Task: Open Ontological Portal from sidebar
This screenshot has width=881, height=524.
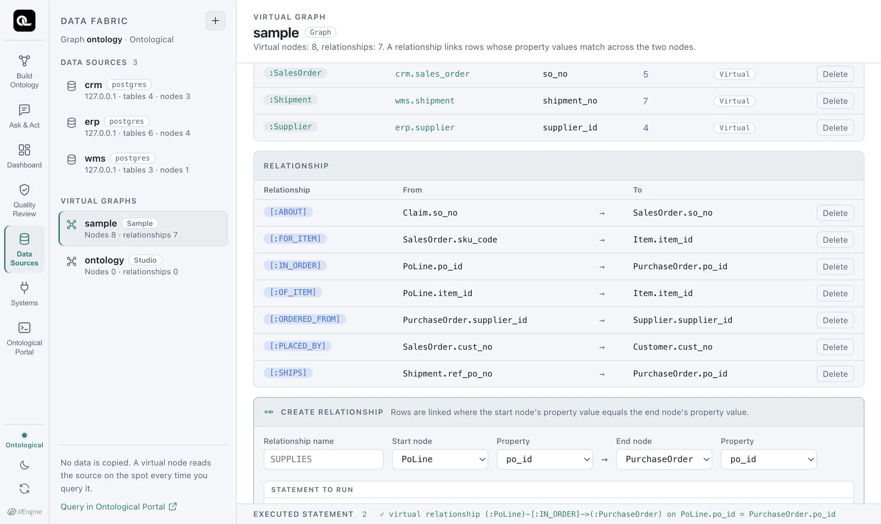Action: [x=24, y=339]
